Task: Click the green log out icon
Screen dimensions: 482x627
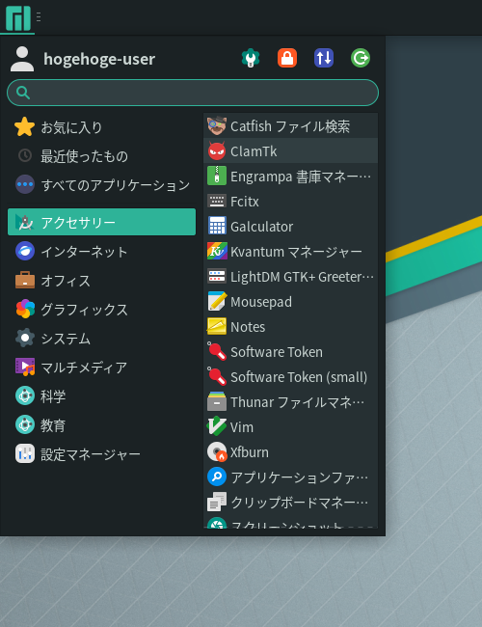Action: 361,59
